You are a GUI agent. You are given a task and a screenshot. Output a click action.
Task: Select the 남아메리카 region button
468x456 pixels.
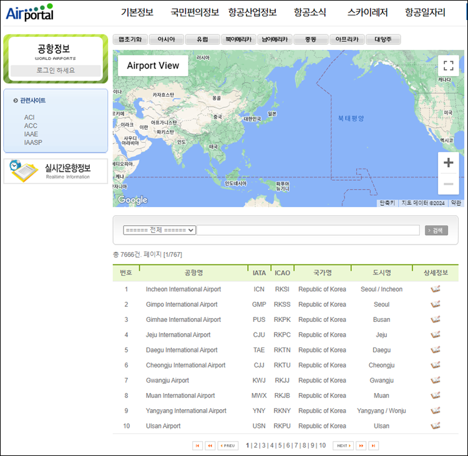click(275, 39)
